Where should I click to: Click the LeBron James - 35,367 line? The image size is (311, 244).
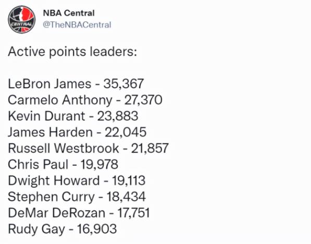click(x=76, y=83)
